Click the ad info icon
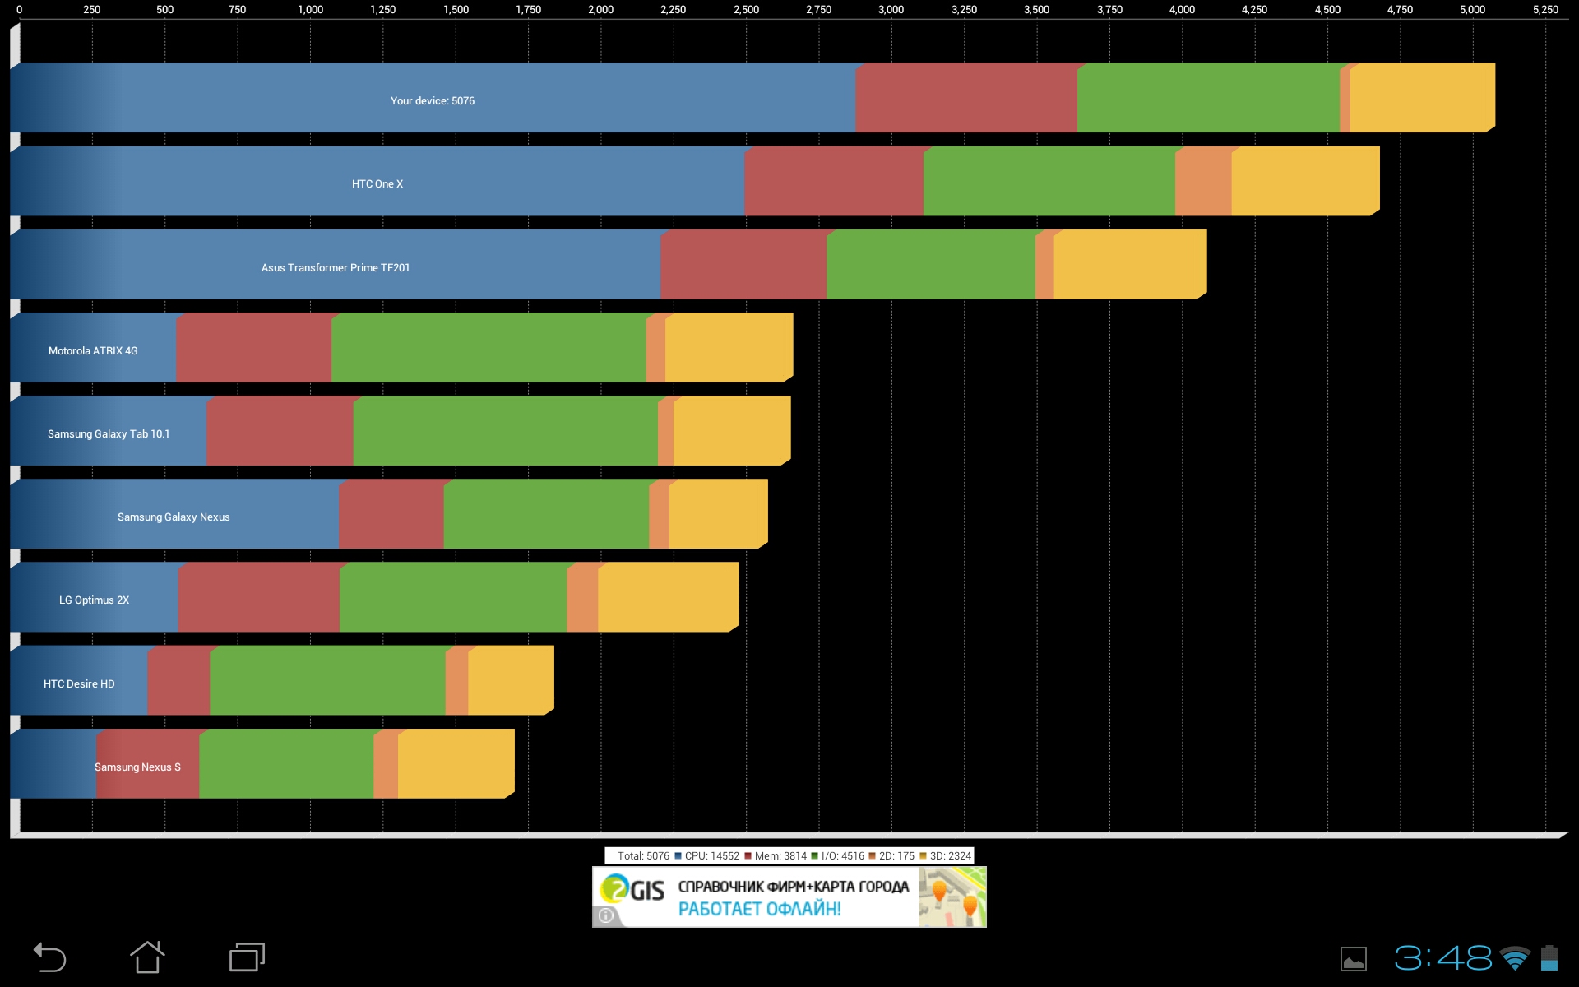The height and width of the screenshot is (987, 1579). coord(606,915)
